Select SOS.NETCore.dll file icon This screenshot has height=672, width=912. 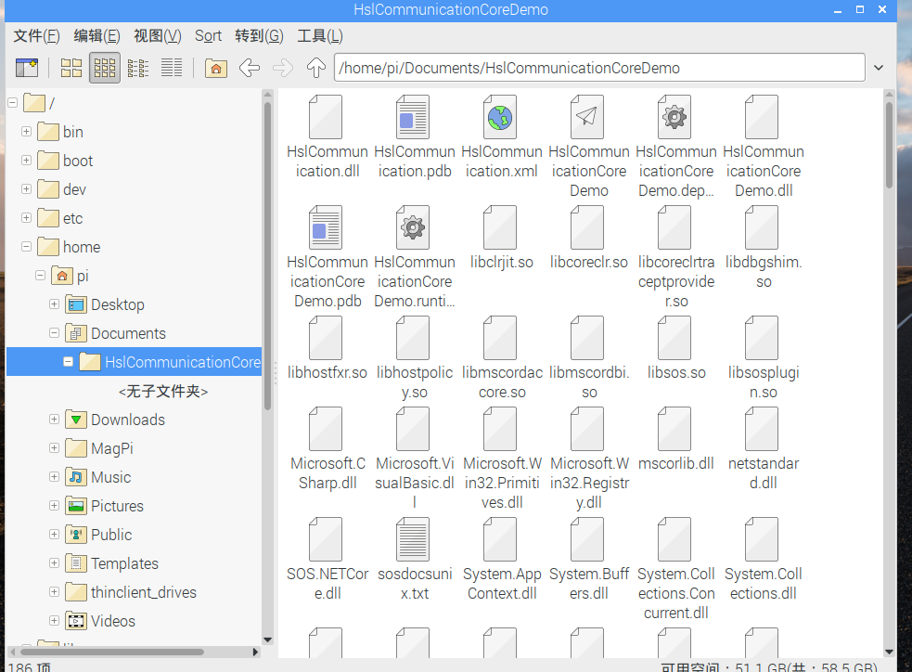coord(326,539)
